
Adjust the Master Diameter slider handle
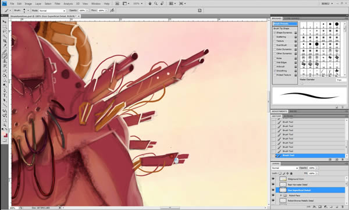click(x=302, y=84)
